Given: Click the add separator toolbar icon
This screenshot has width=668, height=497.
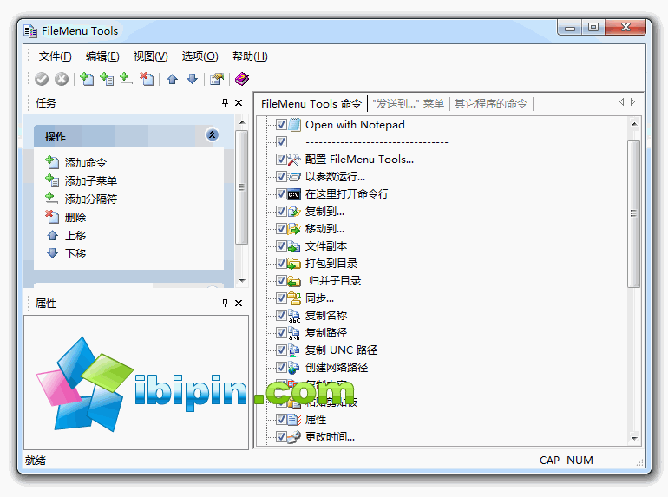Looking at the screenshot, I should tap(126, 79).
